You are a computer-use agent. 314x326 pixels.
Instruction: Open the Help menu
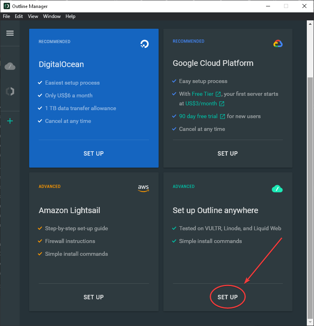[70, 16]
